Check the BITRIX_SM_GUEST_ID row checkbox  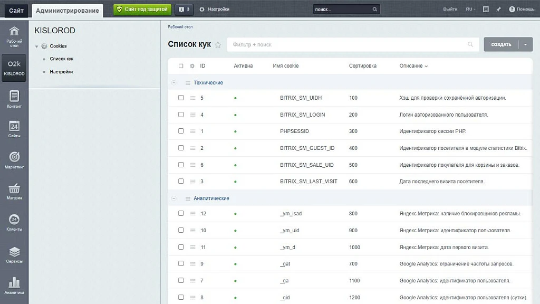click(x=181, y=148)
